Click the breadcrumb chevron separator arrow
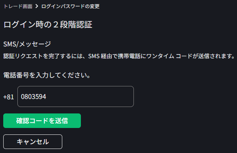 click(37, 6)
